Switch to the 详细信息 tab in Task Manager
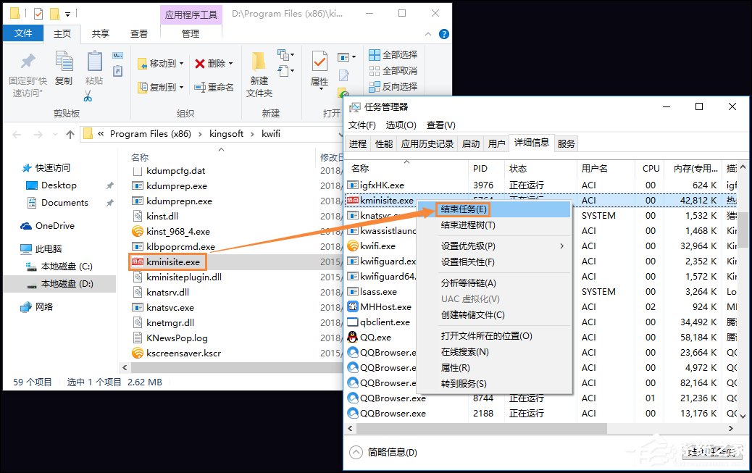The image size is (752, 473). 532,143
